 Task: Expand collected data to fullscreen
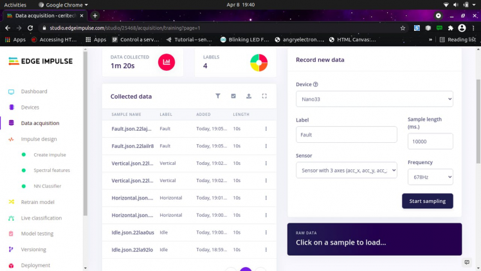[264, 96]
